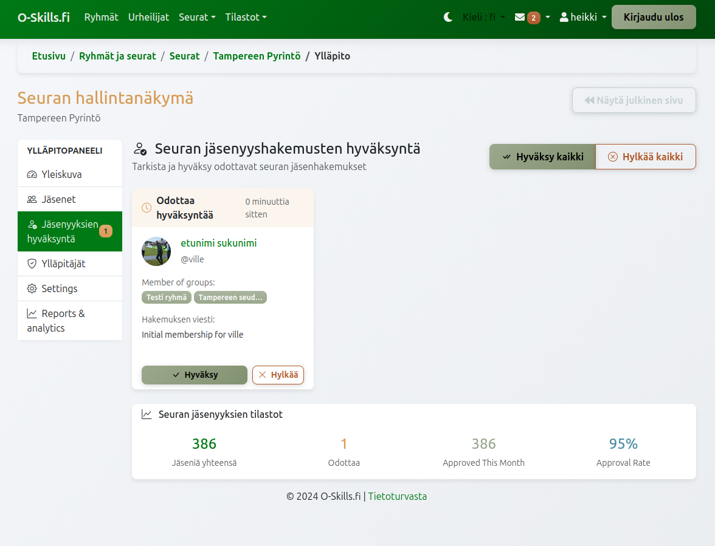Screen dimensions: 715x546
Task: Approve all requests with Hyväksy kaikki
Action: click(542, 157)
